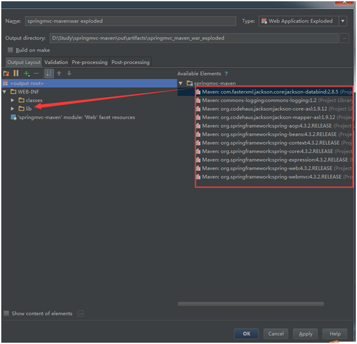The width and height of the screenshot is (357, 344).
Task: Collapse the springmvc-maven available elements node
Action: click(x=180, y=83)
